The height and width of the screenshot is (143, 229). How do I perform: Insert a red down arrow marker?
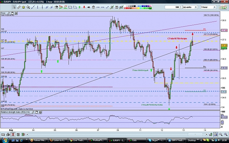pos(84,7)
